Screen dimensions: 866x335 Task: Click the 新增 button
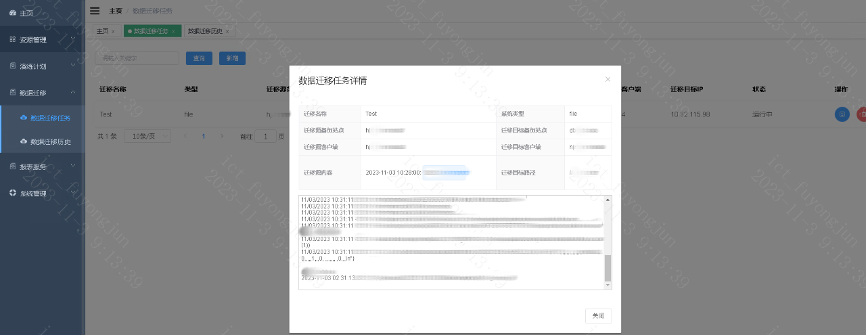[232, 58]
